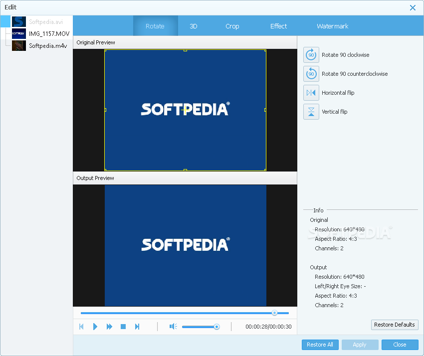This screenshot has height=356, width=424.
Task: Step to next frame
Action: coord(137,327)
